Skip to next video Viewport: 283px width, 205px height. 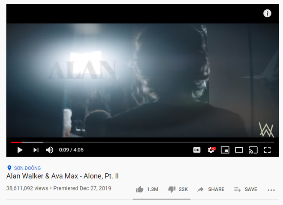pyautogui.click(x=36, y=150)
